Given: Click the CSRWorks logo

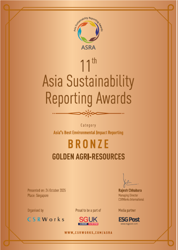Looking at the screenshot, I should tap(46, 219).
